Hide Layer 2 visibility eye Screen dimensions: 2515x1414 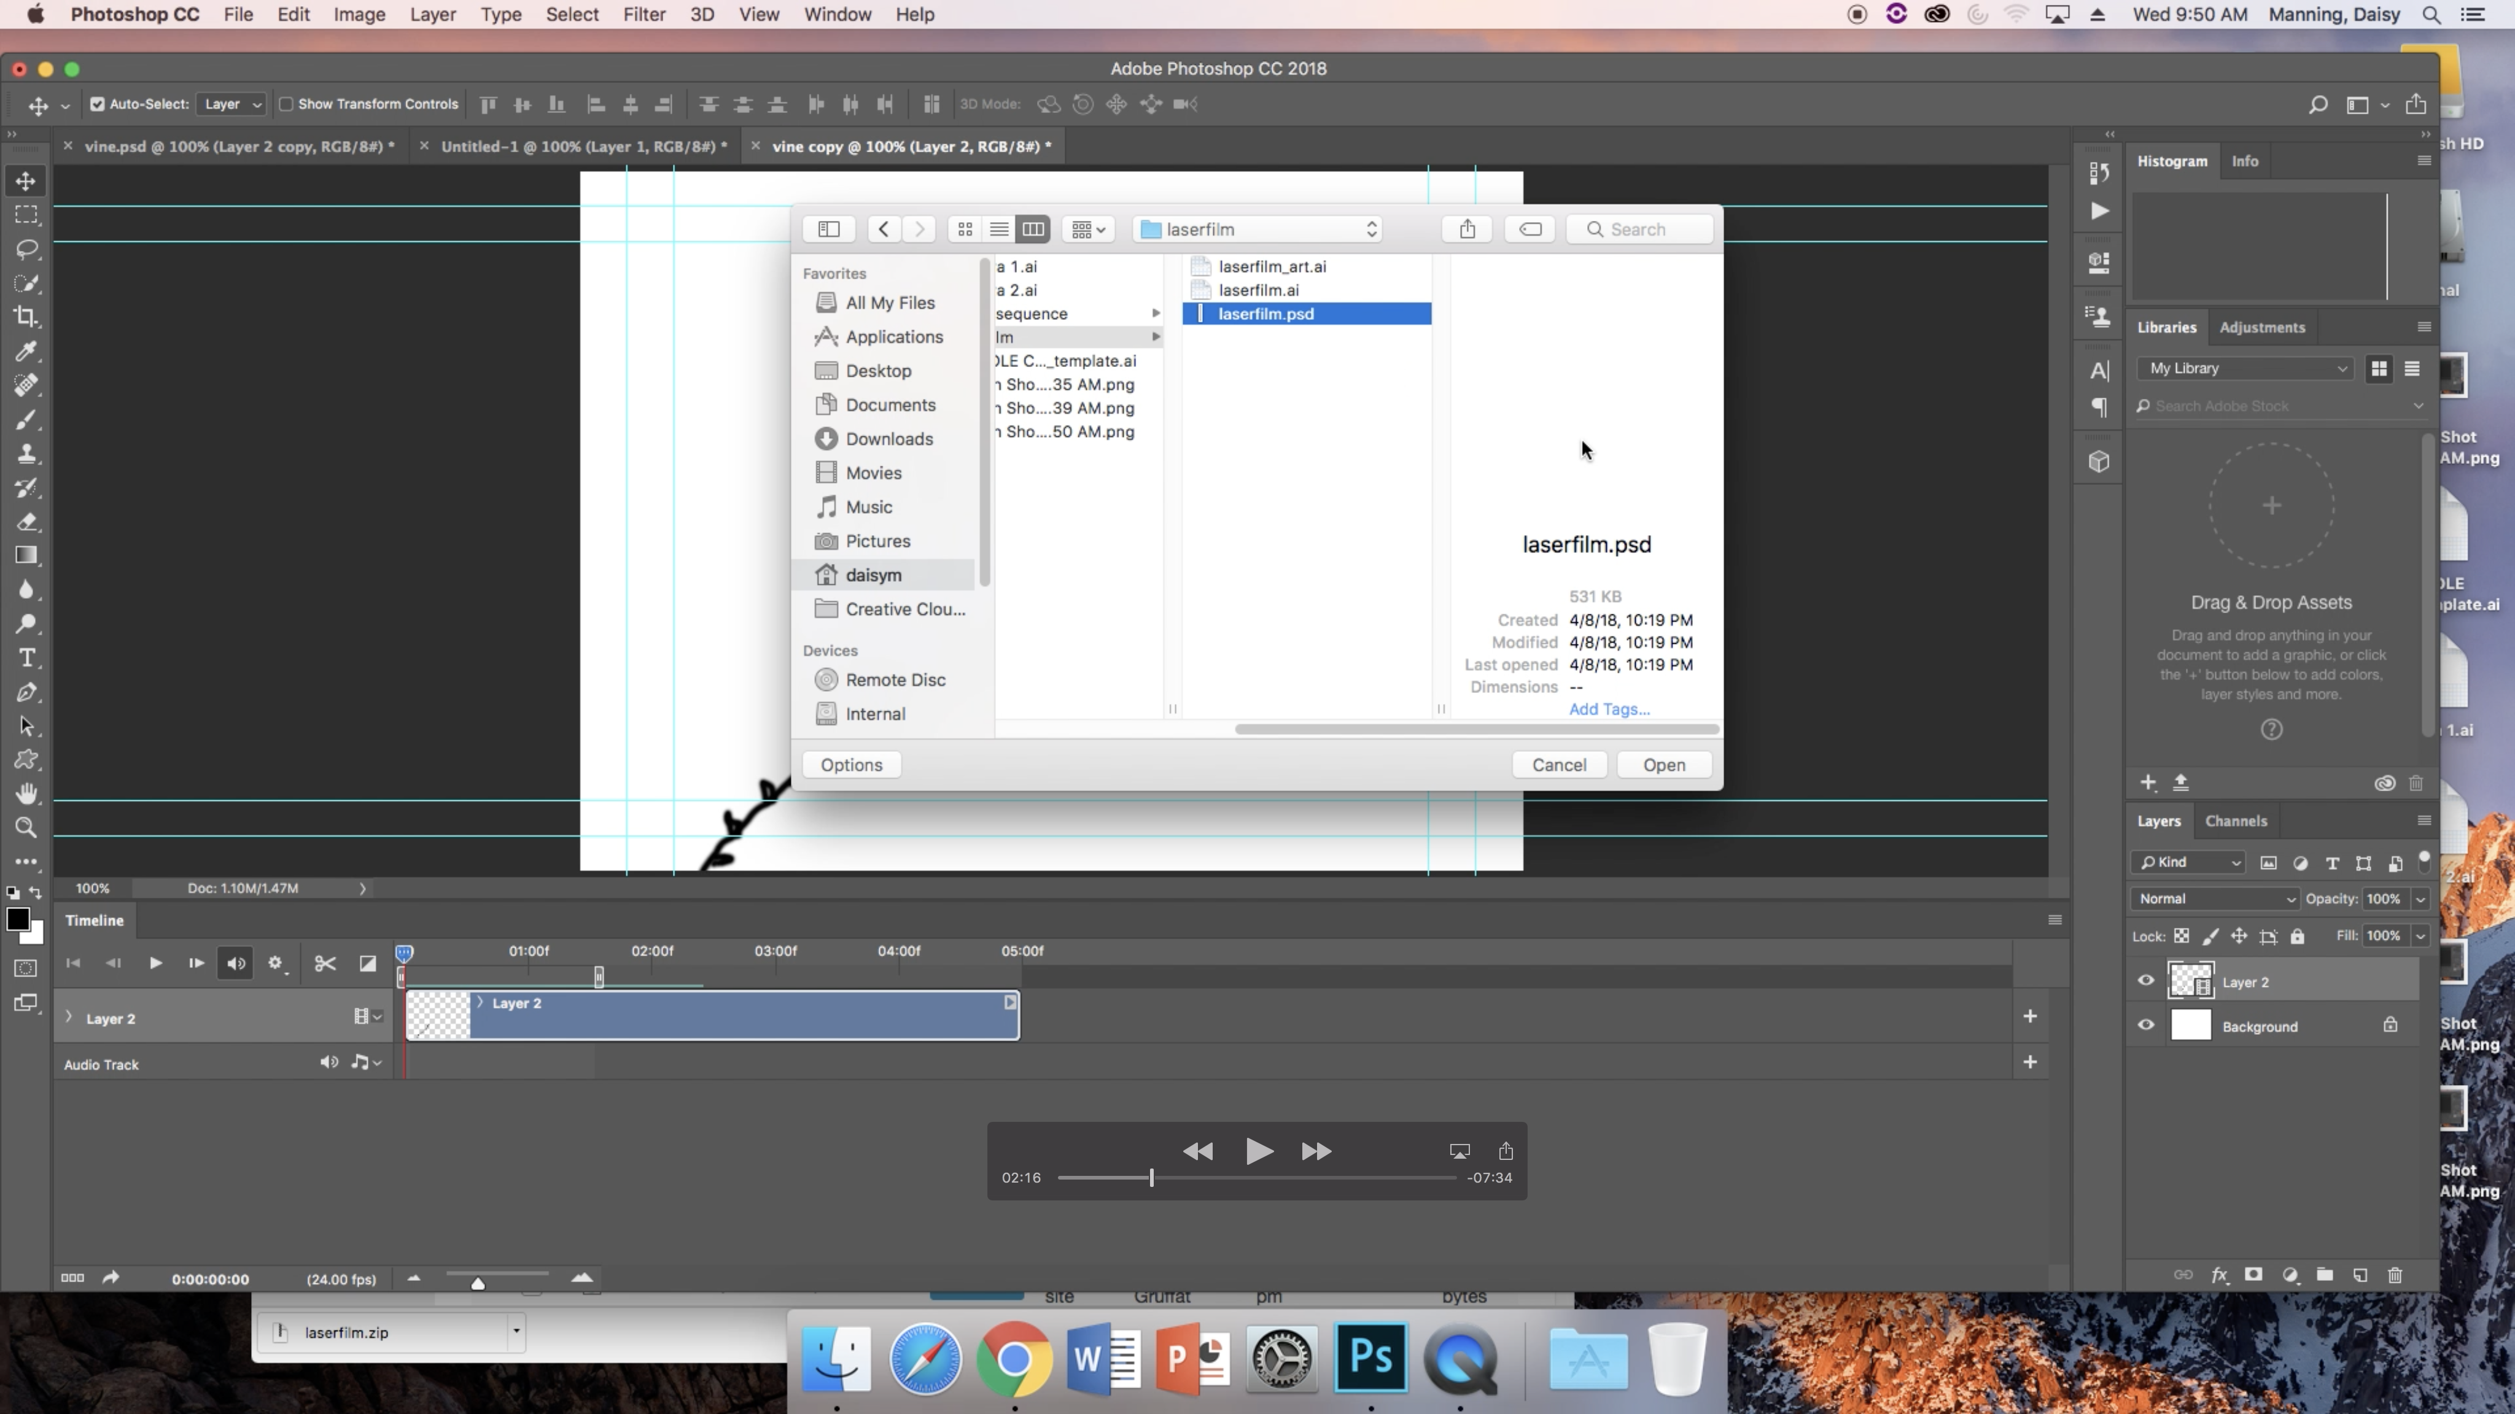(x=2146, y=981)
